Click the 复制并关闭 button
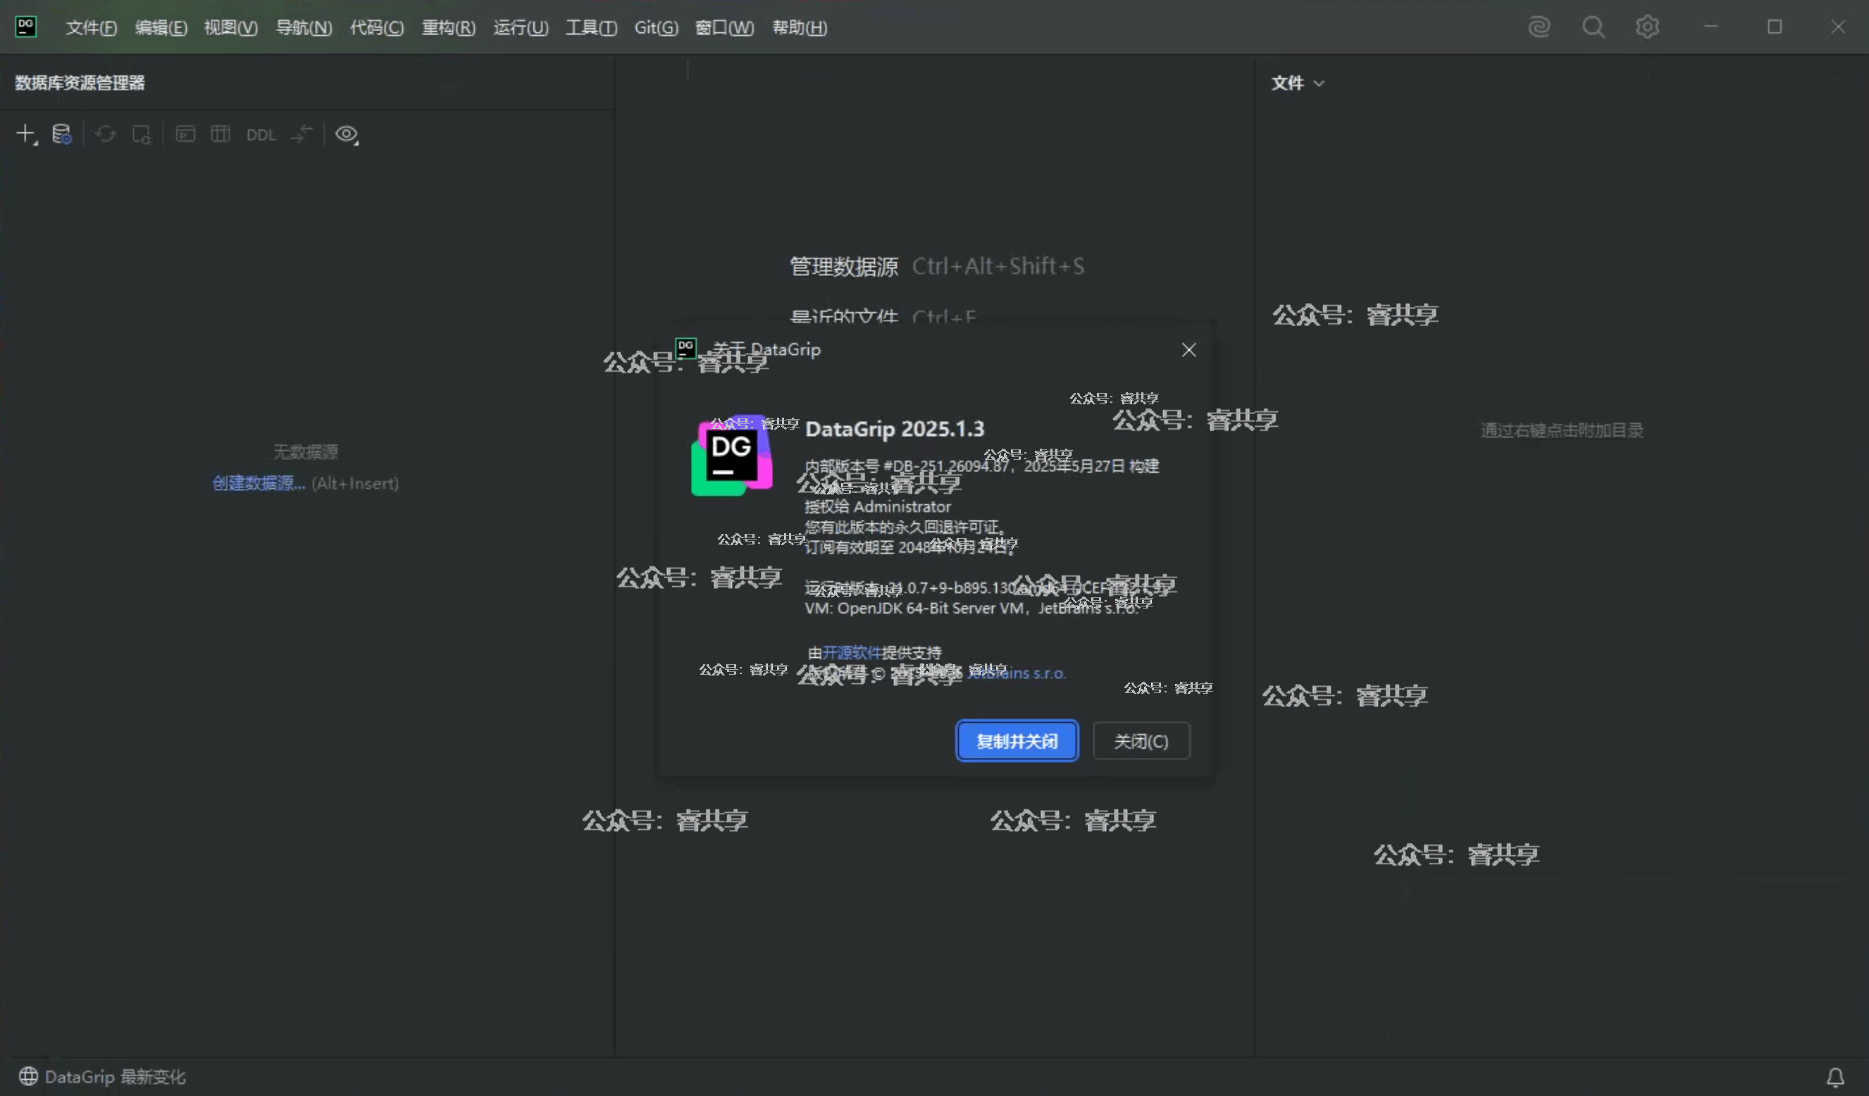 (x=1017, y=741)
